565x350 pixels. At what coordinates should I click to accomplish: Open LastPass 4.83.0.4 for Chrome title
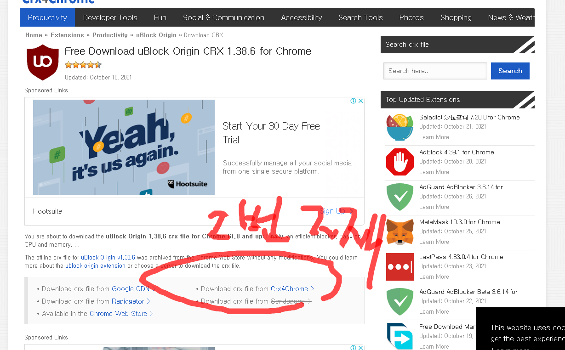(x=461, y=257)
